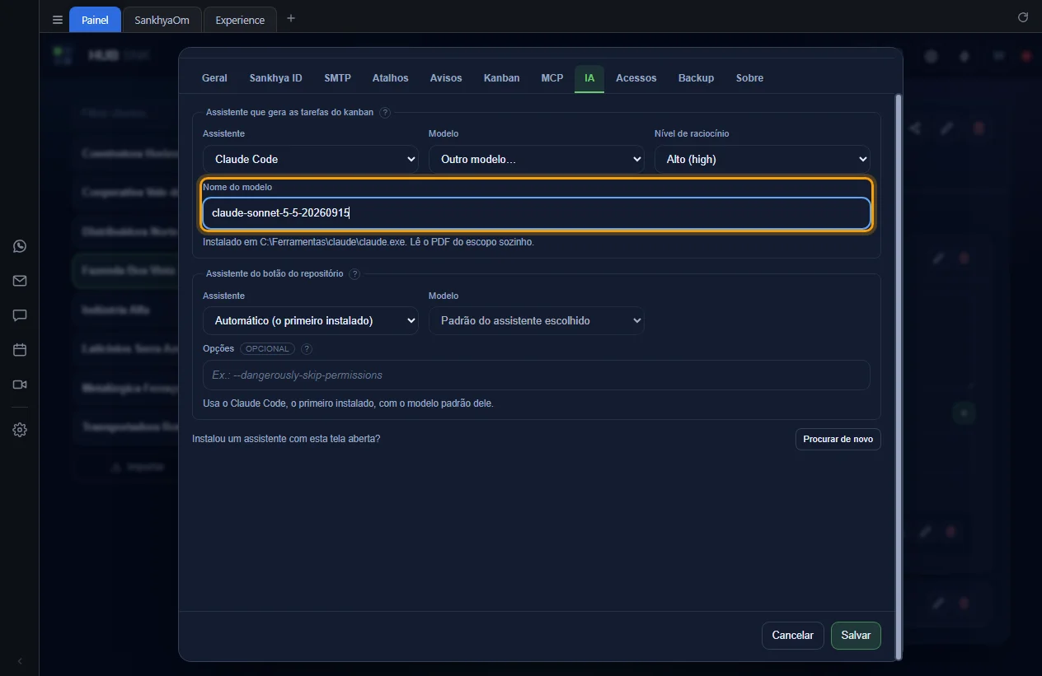Open the MCP tab
1042x676 pixels.
(x=552, y=78)
